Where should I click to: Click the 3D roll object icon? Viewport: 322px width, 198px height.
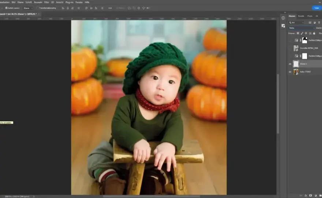pos(134,8)
